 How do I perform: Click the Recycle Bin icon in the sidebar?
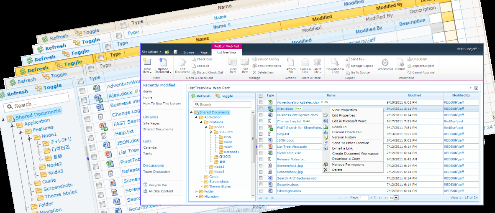(145, 185)
